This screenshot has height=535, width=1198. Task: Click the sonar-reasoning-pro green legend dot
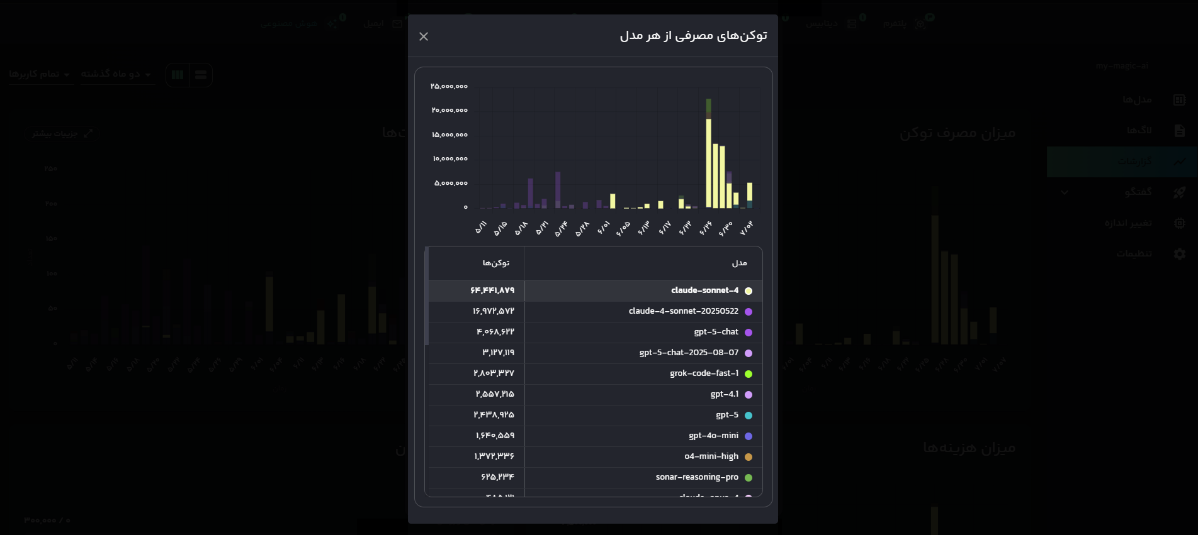click(749, 478)
